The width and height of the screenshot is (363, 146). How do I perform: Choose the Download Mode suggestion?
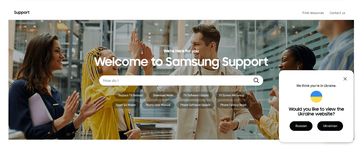point(163,95)
